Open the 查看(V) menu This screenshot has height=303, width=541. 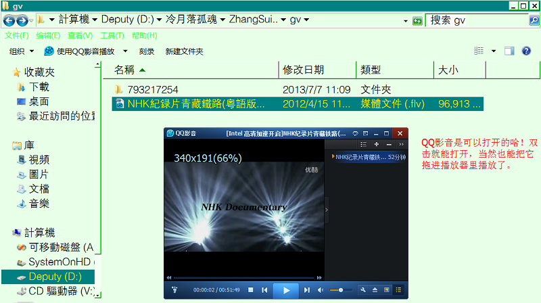pyautogui.click(x=80, y=36)
